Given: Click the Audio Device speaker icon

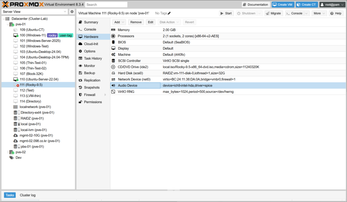Looking at the screenshot, I should click(x=114, y=86).
